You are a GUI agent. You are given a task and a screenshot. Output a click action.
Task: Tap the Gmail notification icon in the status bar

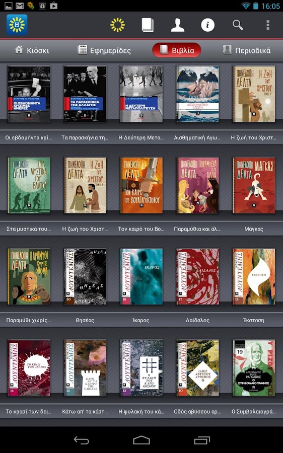(19, 6)
